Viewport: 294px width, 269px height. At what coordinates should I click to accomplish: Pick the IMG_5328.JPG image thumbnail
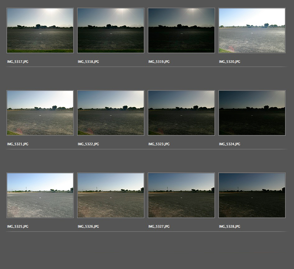pos(252,195)
